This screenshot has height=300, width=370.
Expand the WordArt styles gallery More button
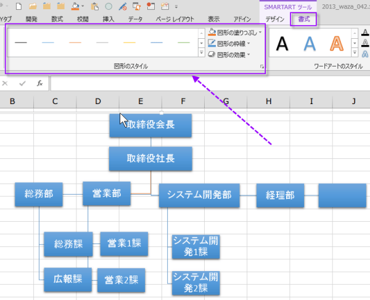pyautogui.click(x=355, y=52)
